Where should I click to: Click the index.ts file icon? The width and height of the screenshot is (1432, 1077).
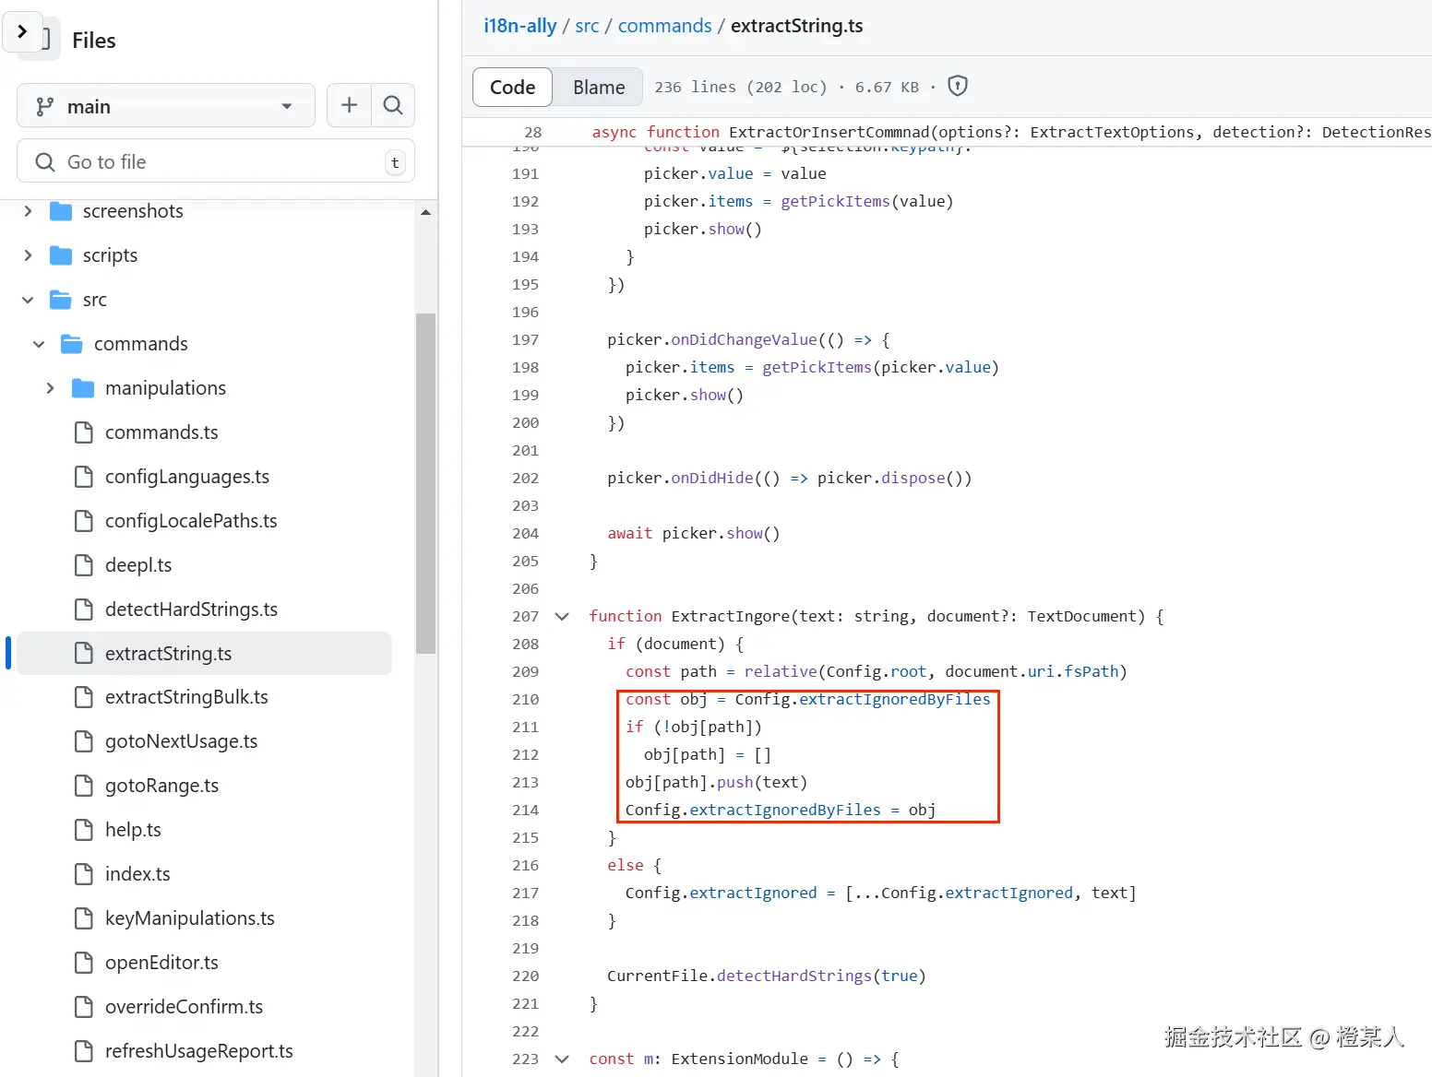point(84,874)
